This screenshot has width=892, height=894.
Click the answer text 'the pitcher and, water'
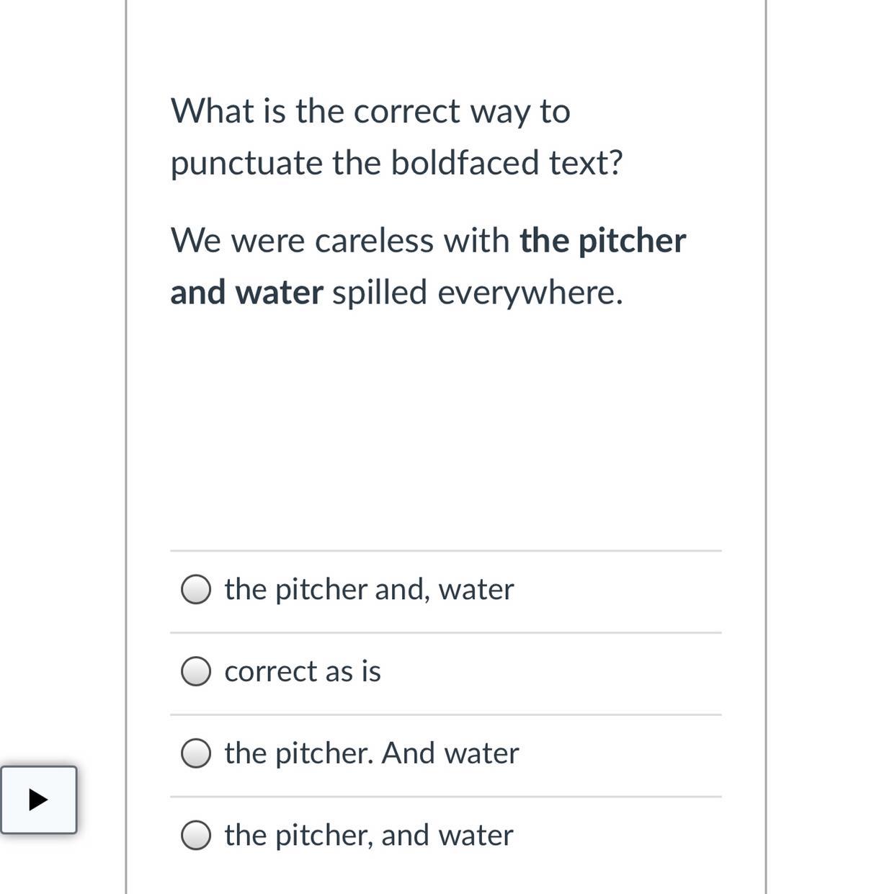click(x=369, y=589)
